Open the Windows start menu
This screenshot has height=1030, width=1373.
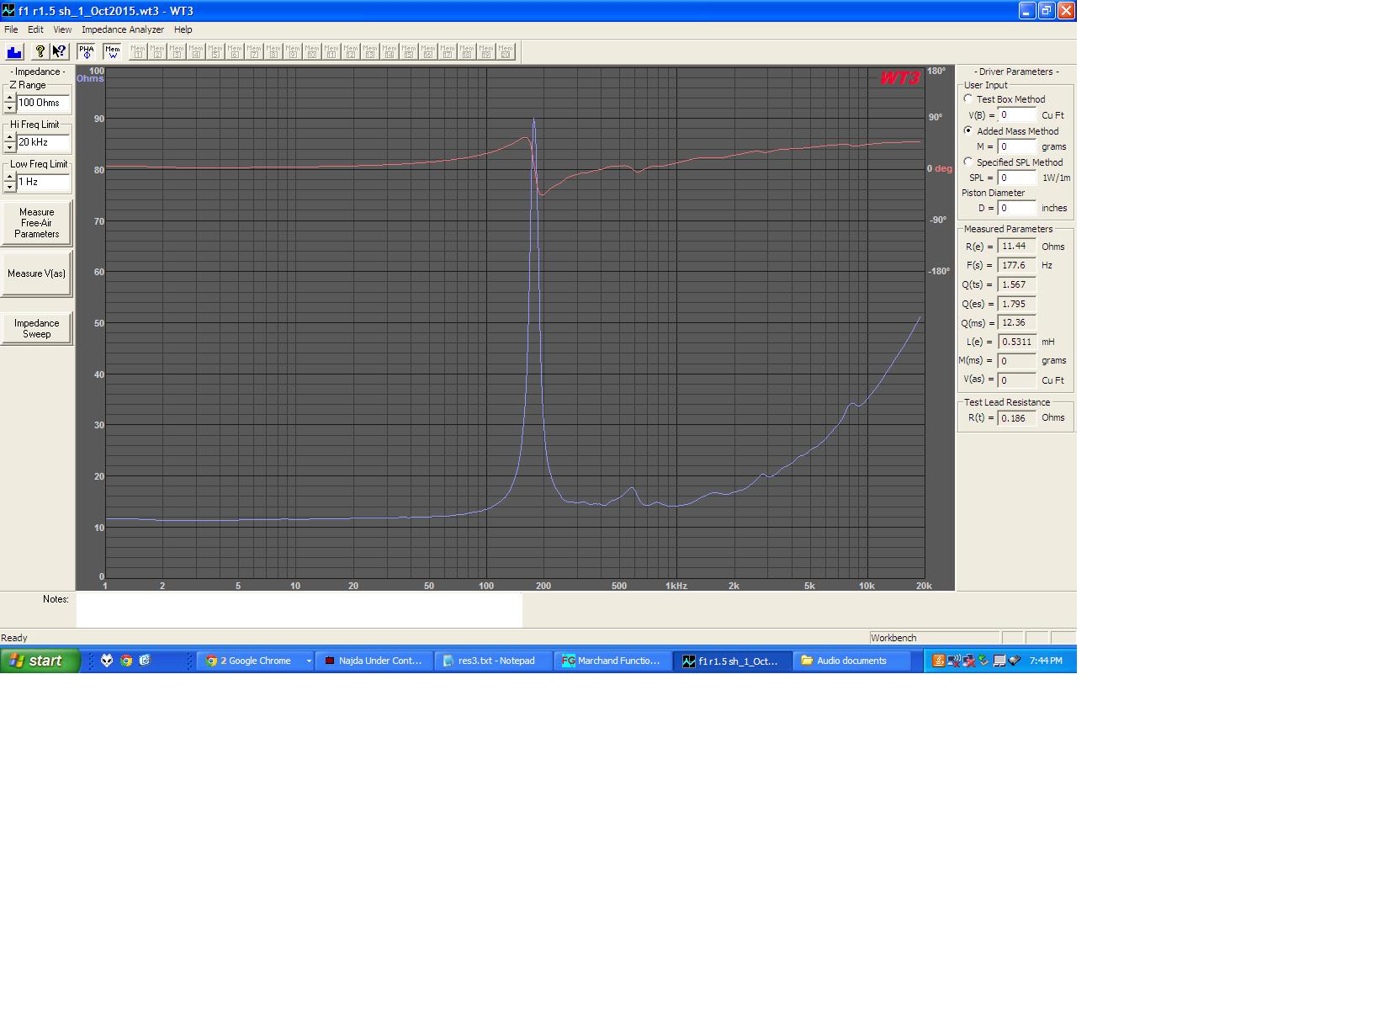coord(40,661)
